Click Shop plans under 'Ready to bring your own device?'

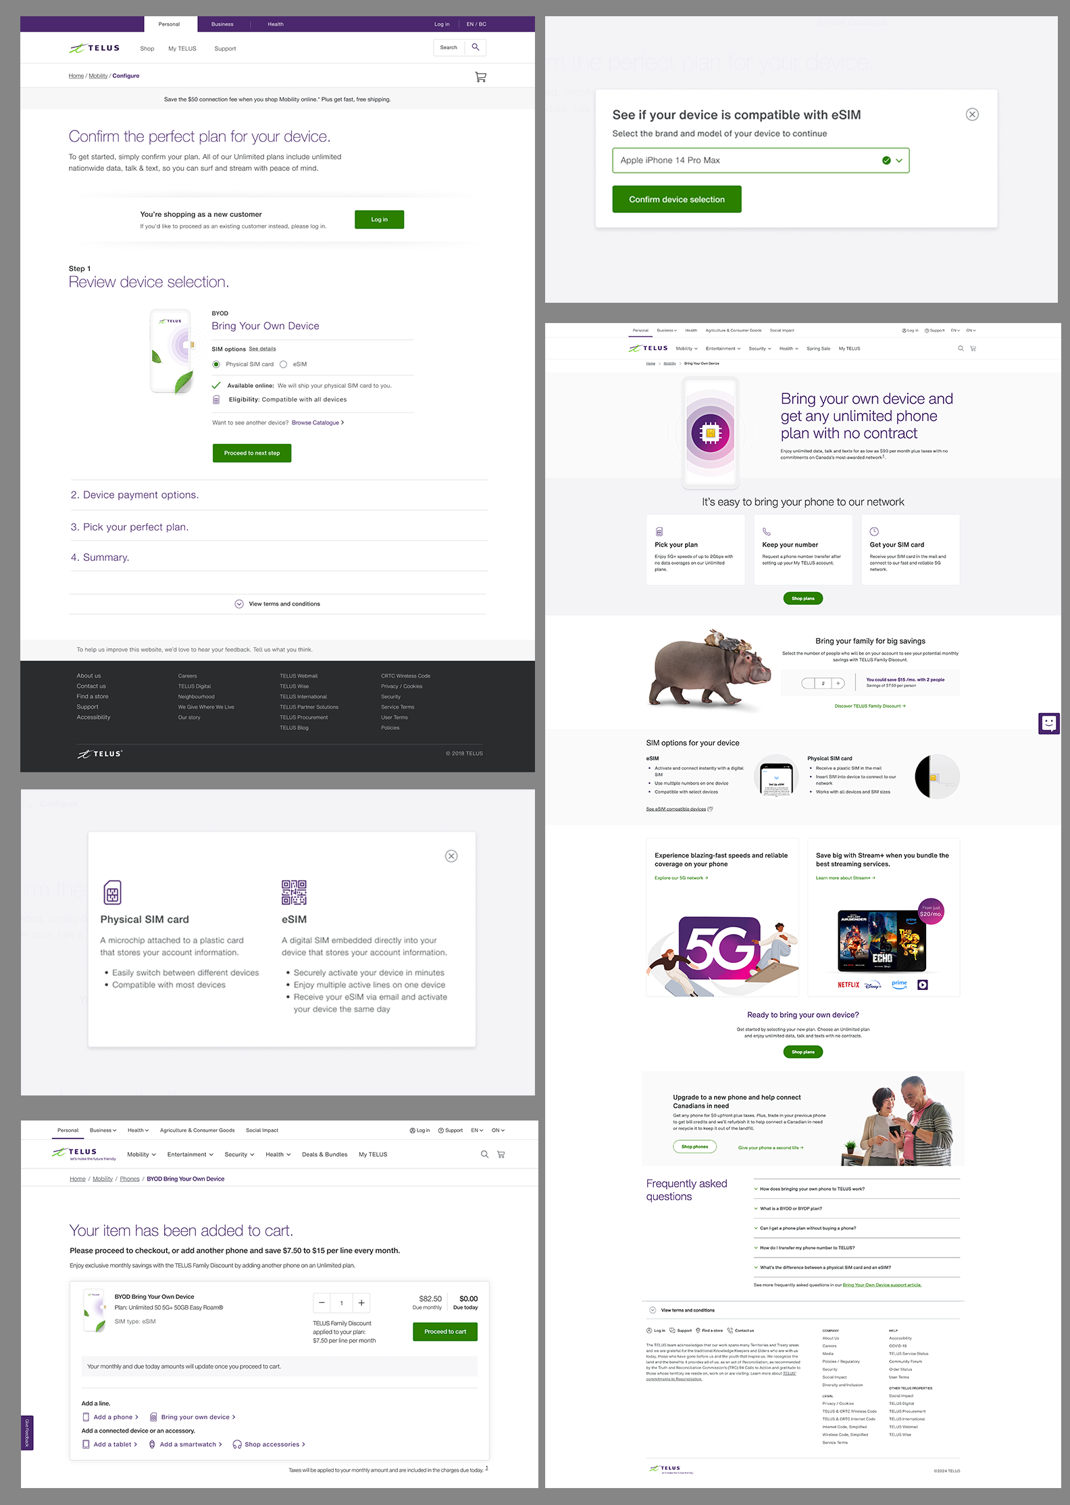pyautogui.click(x=803, y=1052)
